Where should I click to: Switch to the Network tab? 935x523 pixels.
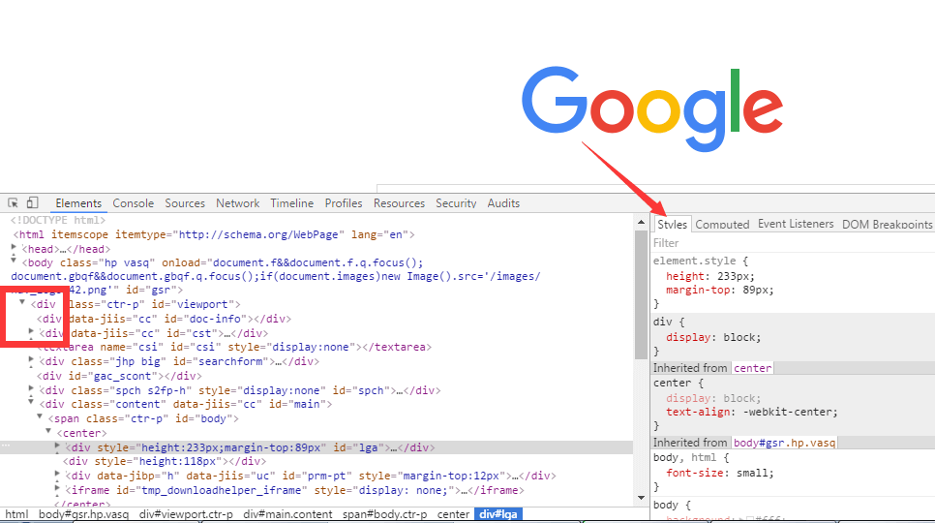pos(237,203)
